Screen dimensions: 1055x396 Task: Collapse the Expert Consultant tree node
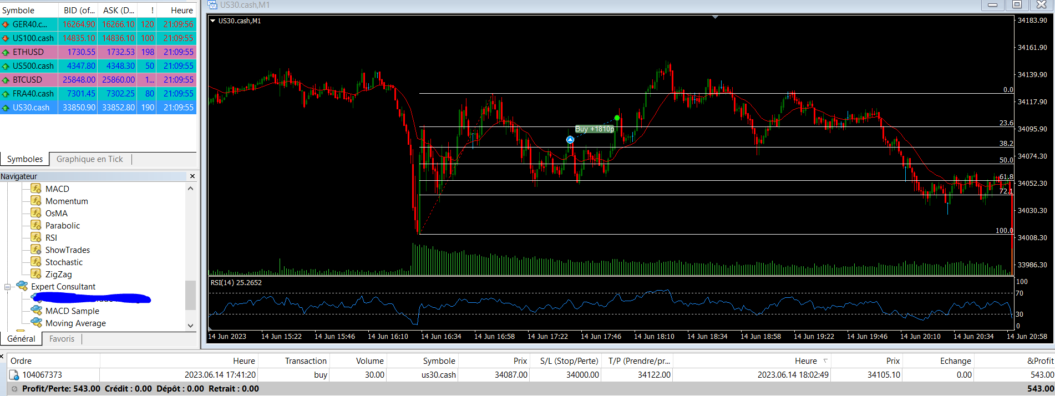pyautogui.click(x=8, y=287)
